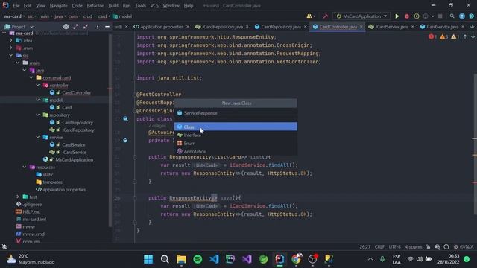Switch to application.properties tab

(162, 27)
